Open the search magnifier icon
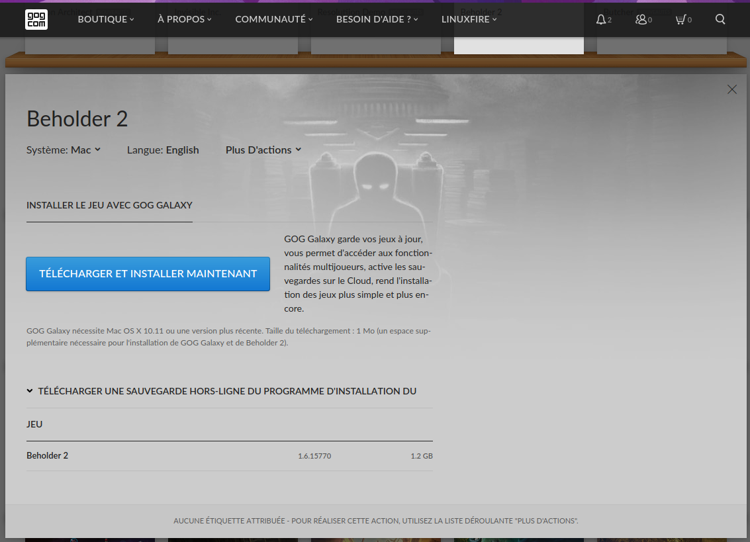 (x=720, y=19)
